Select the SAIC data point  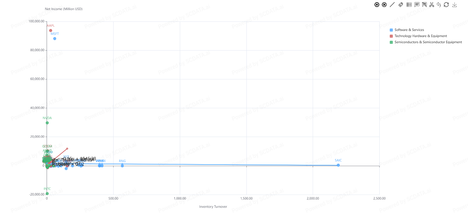click(x=338, y=165)
